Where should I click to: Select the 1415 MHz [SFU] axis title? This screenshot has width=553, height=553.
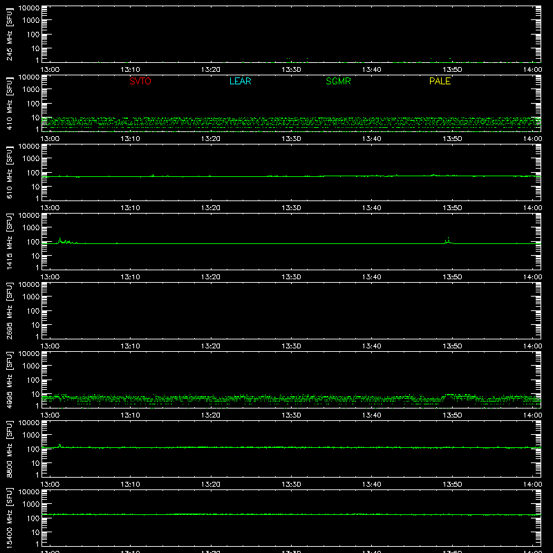pyautogui.click(x=10, y=242)
